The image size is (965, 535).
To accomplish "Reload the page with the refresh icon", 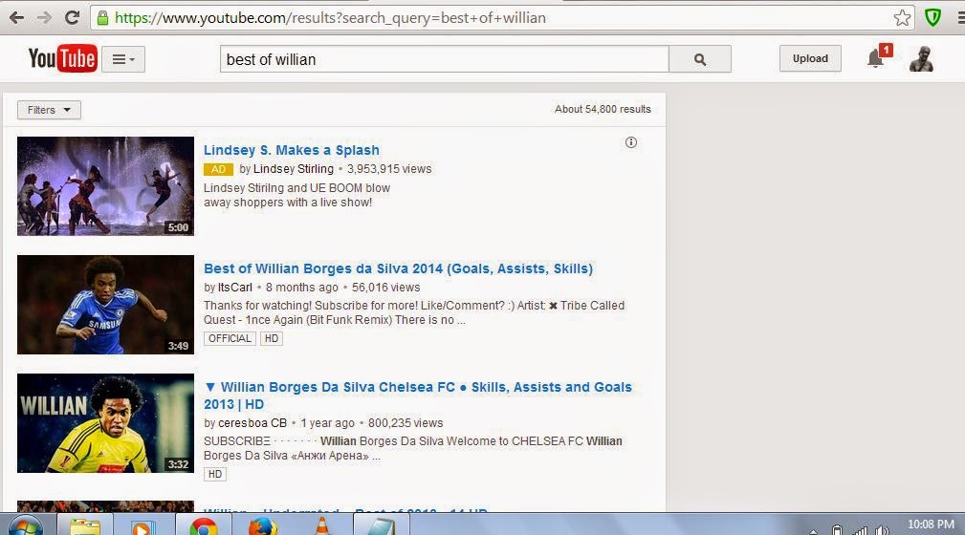I will coord(72,17).
